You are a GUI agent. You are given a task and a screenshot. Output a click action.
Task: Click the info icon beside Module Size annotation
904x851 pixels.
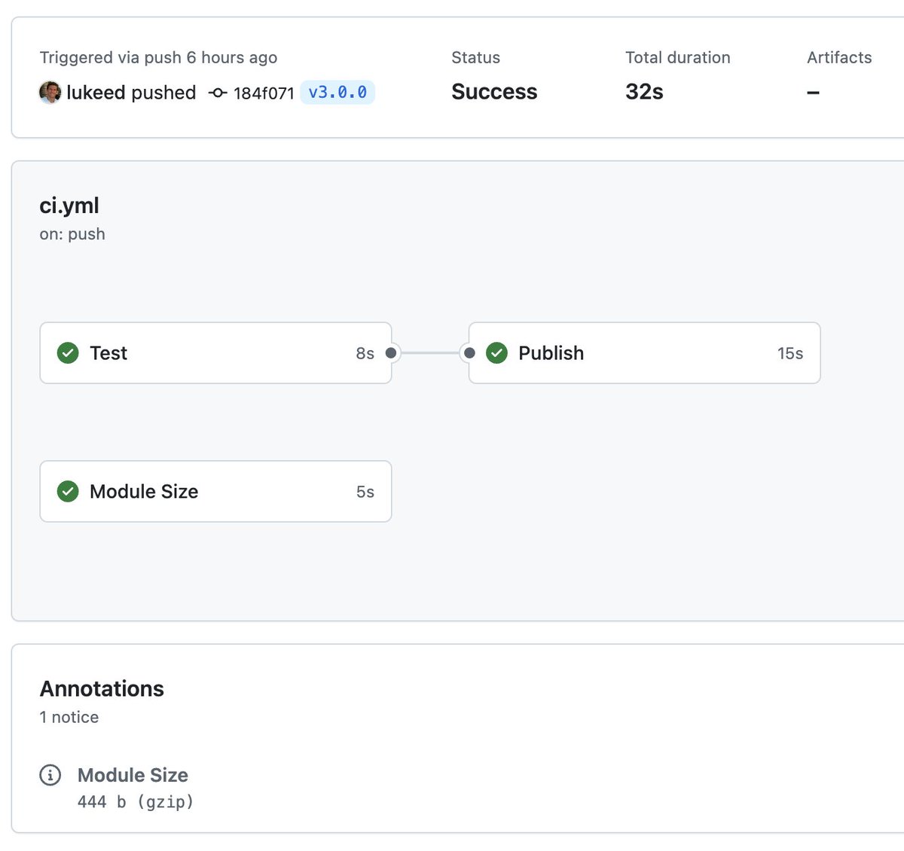coord(49,775)
